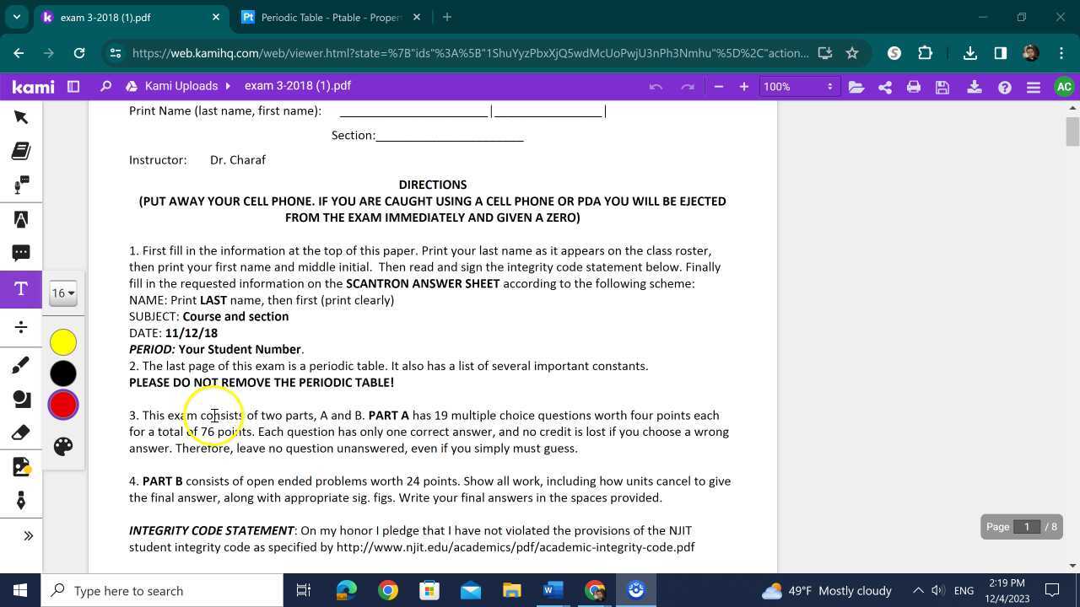Select the Signature pen tool
This screenshot has height=607, width=1080.
[21, 500]
